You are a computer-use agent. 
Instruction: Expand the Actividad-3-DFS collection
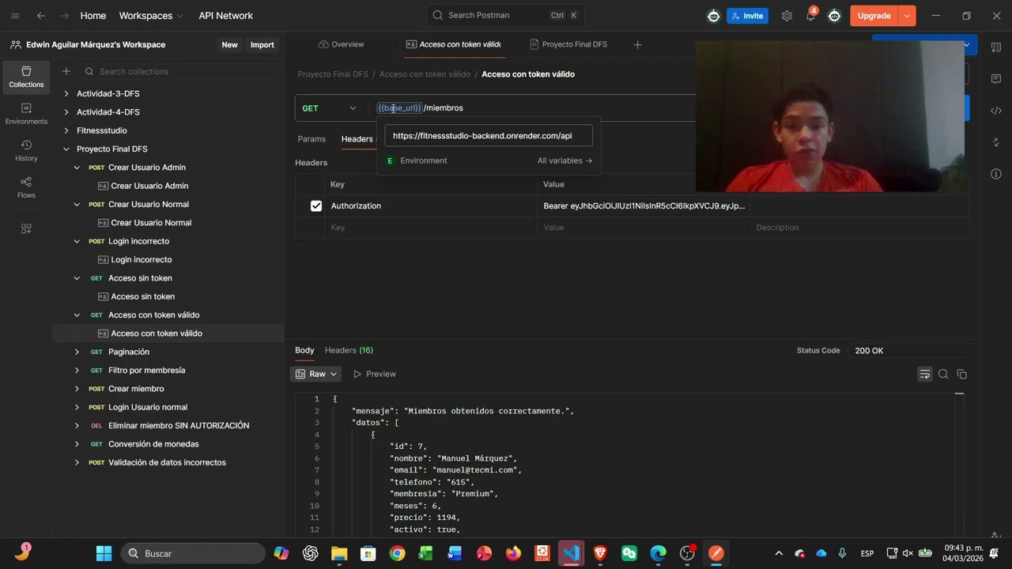click(x=66, y=93)
